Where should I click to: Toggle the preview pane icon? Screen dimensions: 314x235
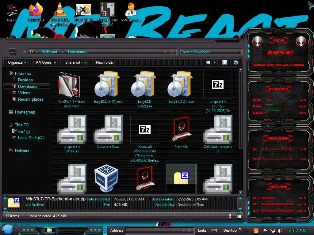pyautogui.click(x=225, y=62)
